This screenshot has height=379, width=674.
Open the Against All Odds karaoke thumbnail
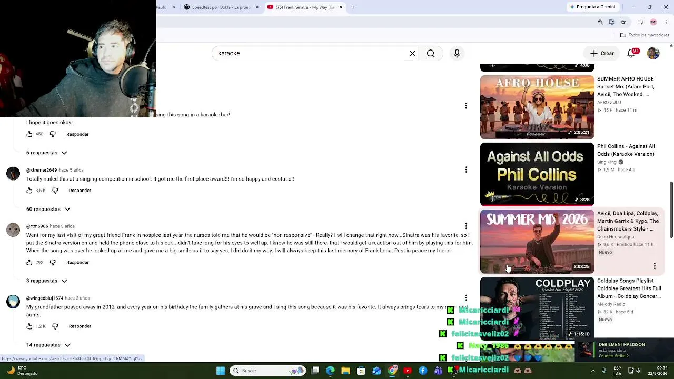tap(537, 174)
